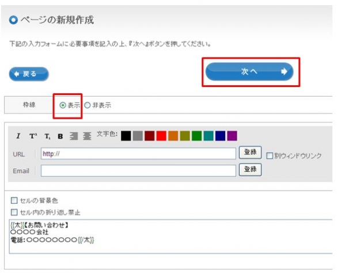Apply italic formatting with the I icon

[18, 136]
